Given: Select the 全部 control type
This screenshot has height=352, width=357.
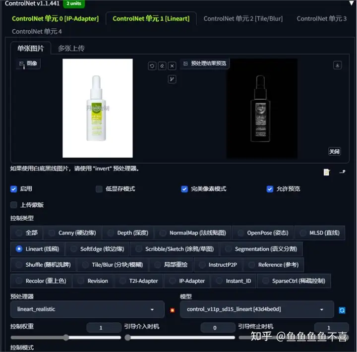Looking at the screenshot, I should [26, 233].
